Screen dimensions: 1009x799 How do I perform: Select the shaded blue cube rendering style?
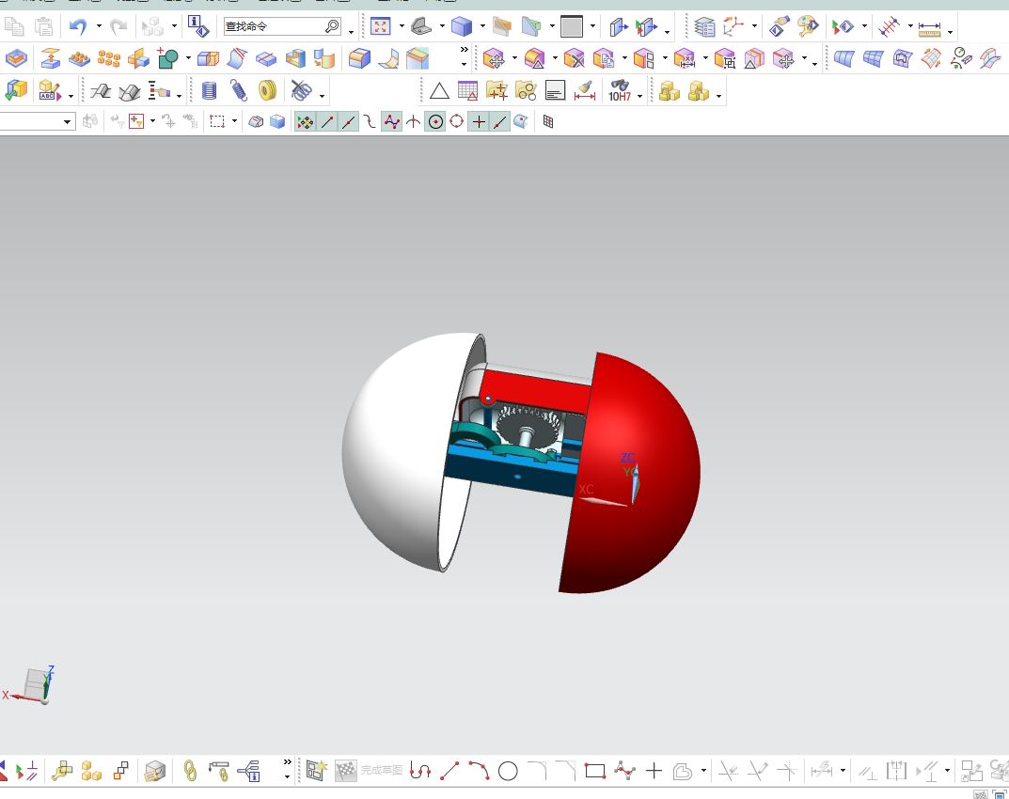(x=462, y=26)
